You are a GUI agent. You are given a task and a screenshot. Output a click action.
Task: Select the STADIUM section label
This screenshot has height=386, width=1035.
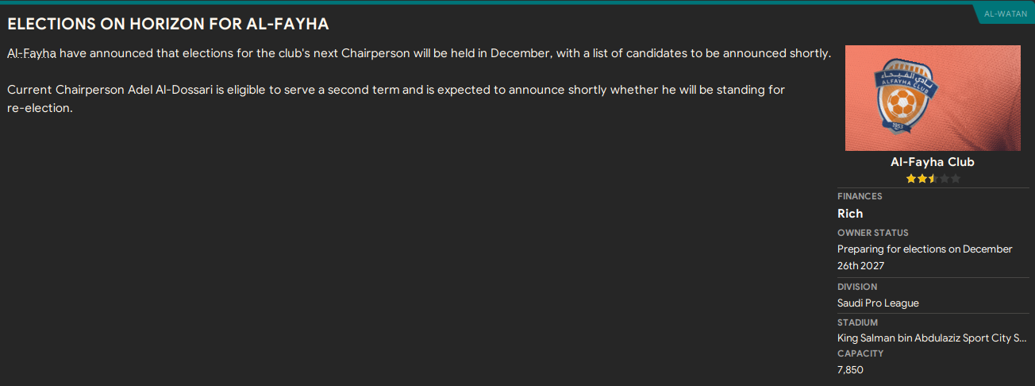pos(857,322)
